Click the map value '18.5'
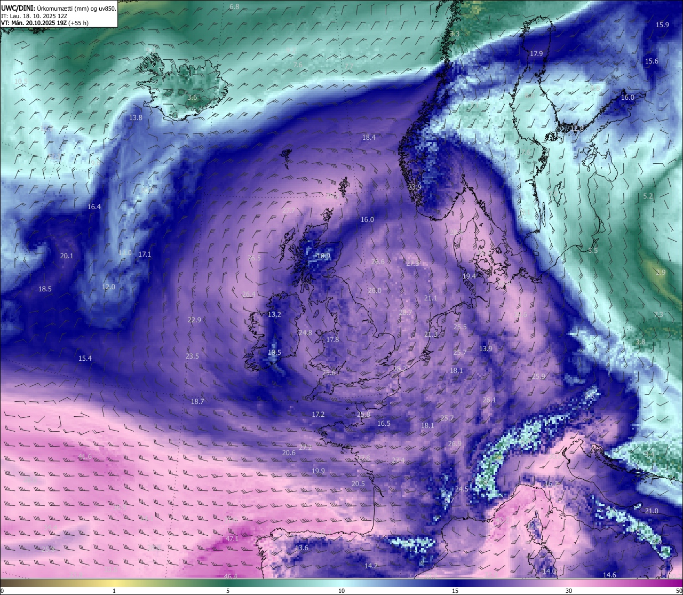This screenshot has height=595, width=683. [45, 289]
